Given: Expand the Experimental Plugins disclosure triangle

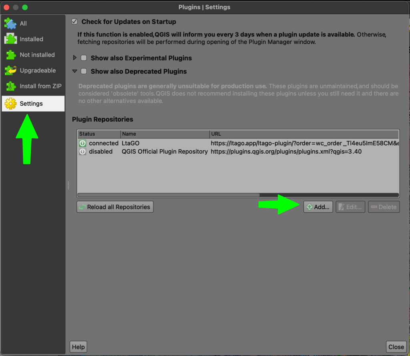Looking at the screenshot, I should 75,58.
